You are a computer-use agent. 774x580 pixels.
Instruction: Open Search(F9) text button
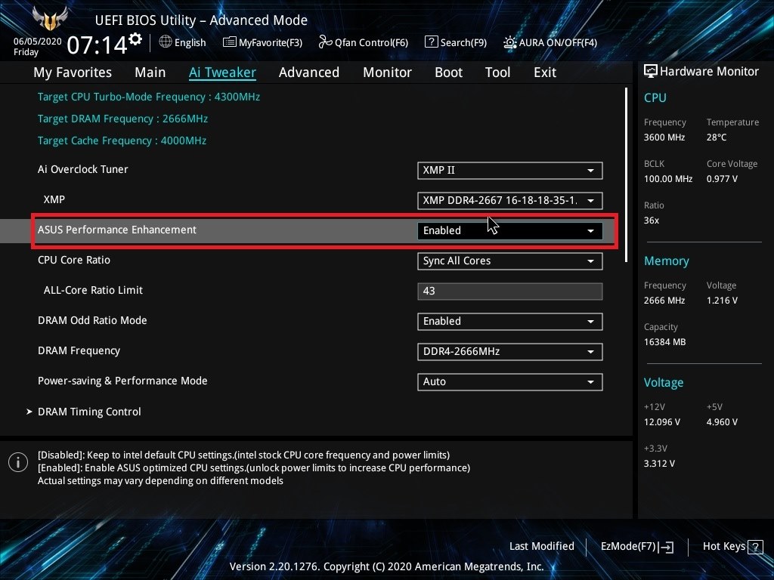(x=463, y=42)
